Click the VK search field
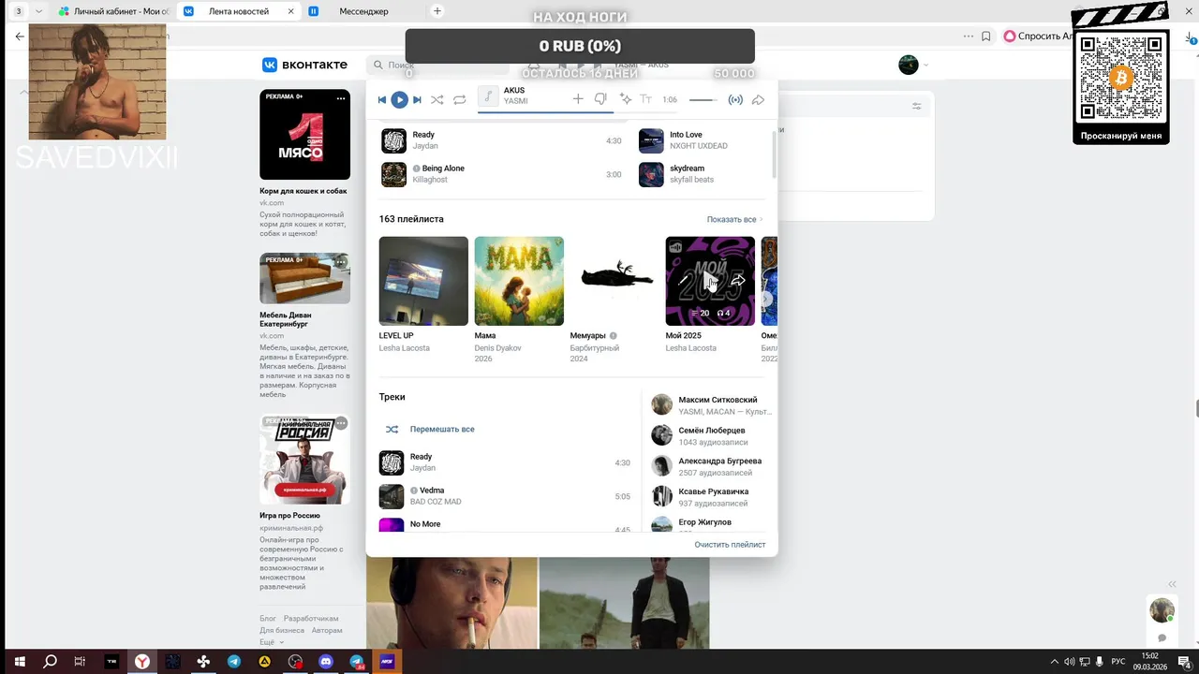Image resolution: width=1199 pixels, height=674 pixels. pyautogui.click(x=437, y=65)
